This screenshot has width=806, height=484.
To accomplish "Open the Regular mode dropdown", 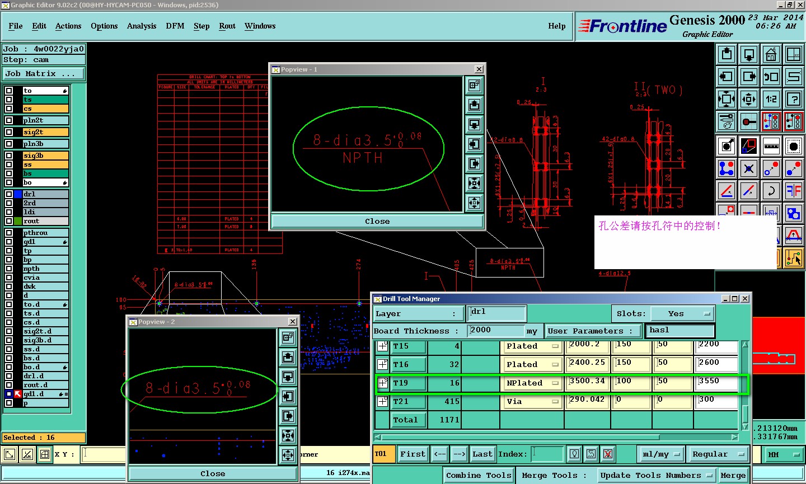I will pyautogui.click(x=719, y=454).
